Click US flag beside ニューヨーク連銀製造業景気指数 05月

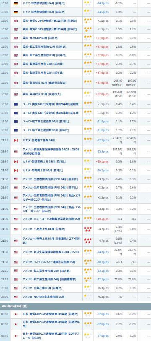(x=16, y=219)
